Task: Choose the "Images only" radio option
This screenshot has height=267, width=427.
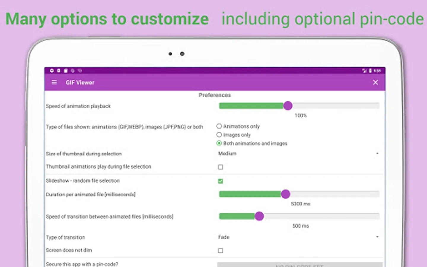Action: (219, 135)
